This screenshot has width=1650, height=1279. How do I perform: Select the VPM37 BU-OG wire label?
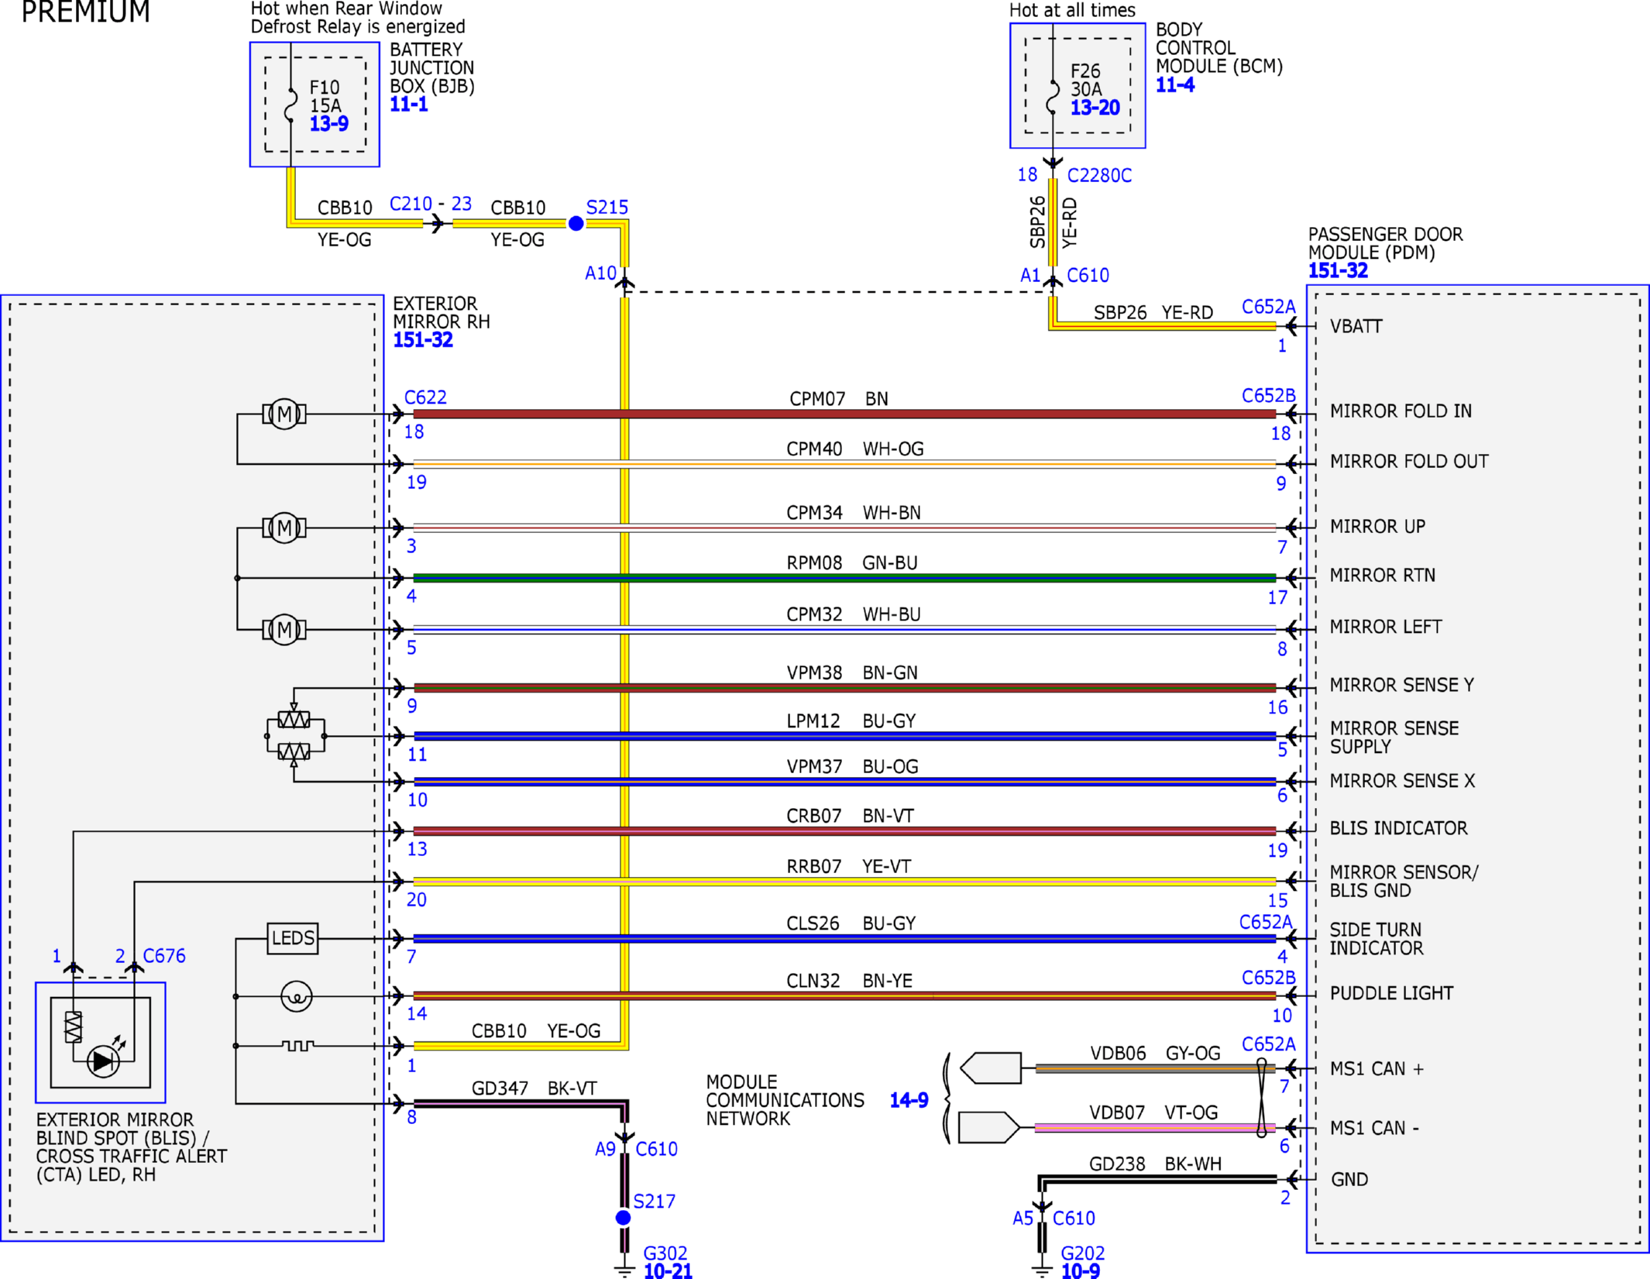852,767
